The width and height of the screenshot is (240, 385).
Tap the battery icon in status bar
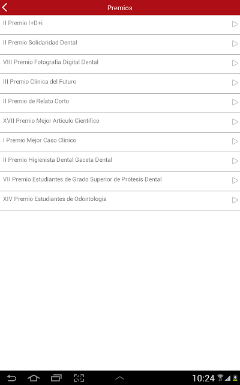click(235, 378)
